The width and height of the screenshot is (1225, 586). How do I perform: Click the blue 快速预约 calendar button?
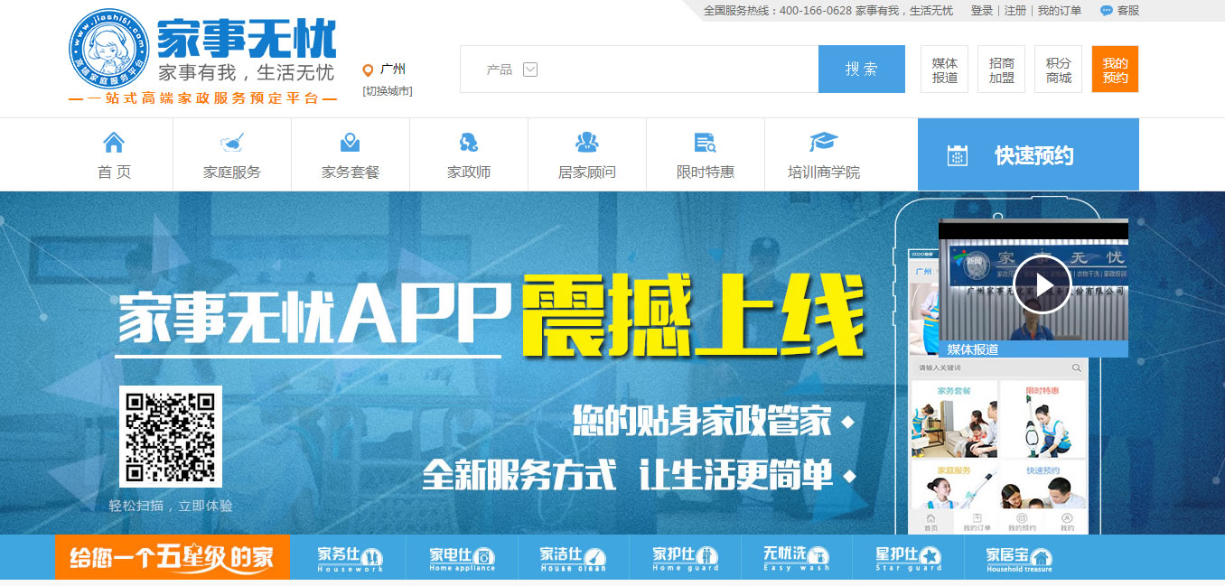[x=1028, y=154]
